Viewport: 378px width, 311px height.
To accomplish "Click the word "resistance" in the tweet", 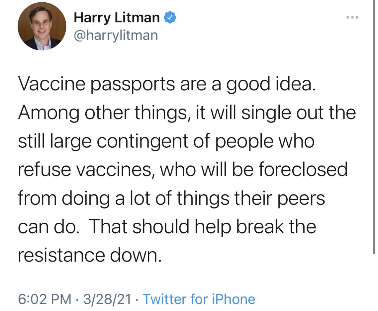I will [x=61, y=255].
